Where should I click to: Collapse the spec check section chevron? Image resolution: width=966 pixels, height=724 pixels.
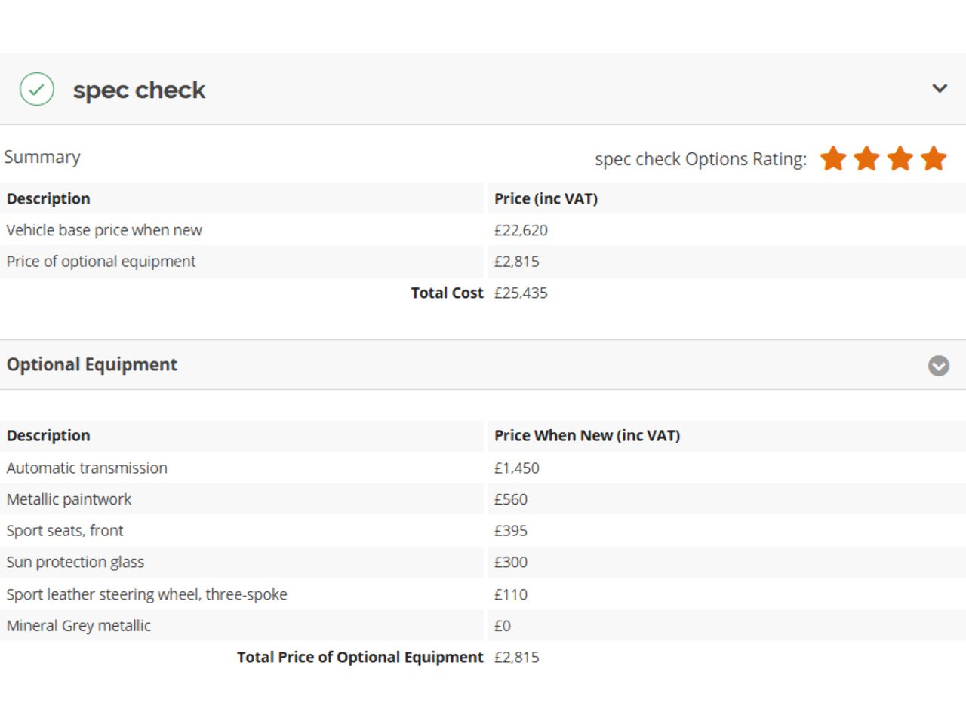940,88
